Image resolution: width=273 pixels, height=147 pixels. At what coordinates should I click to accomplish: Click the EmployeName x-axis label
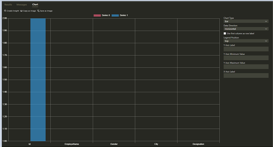tap(72, 144)
